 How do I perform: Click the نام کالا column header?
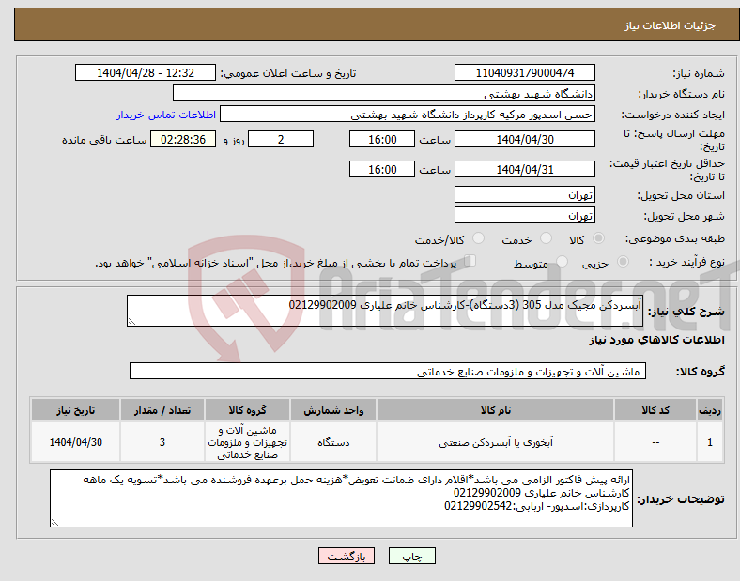(495, 410)
